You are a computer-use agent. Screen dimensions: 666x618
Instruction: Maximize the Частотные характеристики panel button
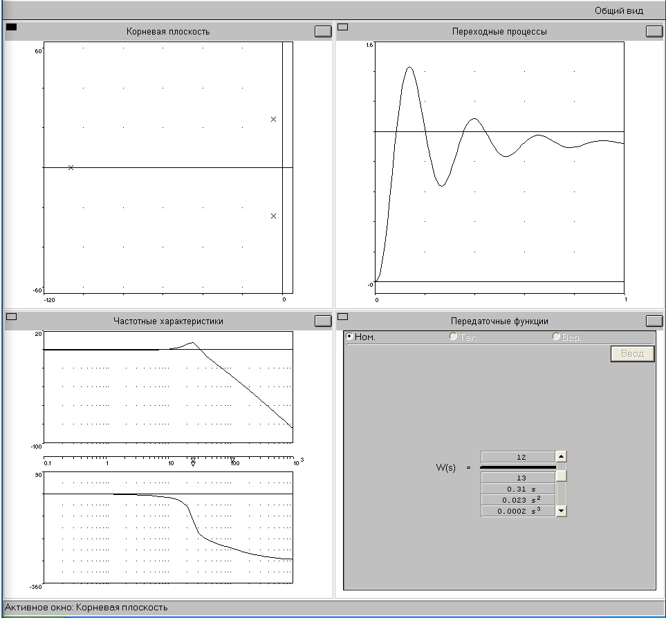coord(323,321)
